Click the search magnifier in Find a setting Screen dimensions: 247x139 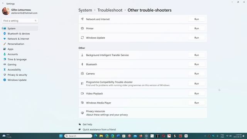pyautogui.click(x=36, y=20)
